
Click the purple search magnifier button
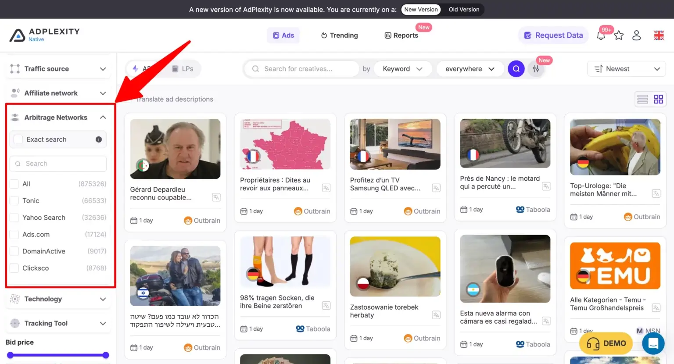tap(516, 69)
